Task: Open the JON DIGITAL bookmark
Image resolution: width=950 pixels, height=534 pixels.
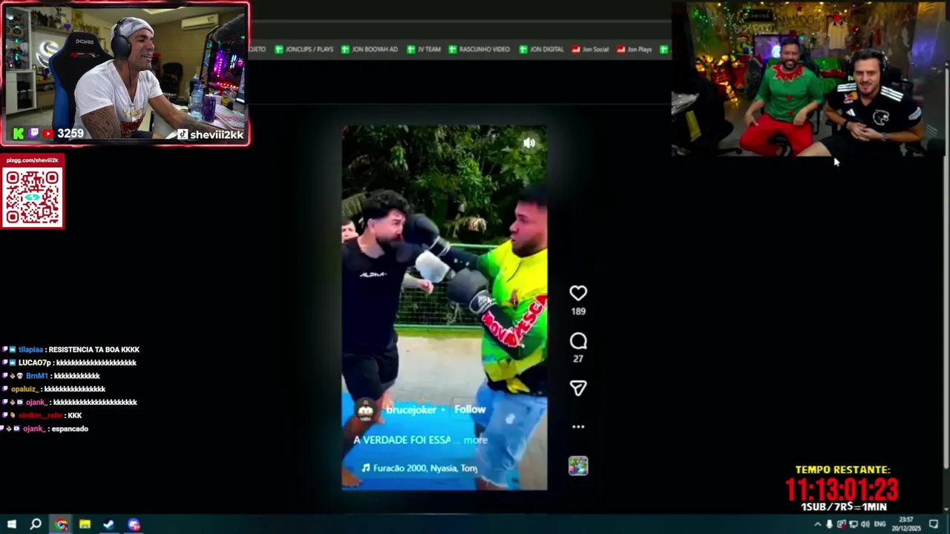Action: click(541, 49)
